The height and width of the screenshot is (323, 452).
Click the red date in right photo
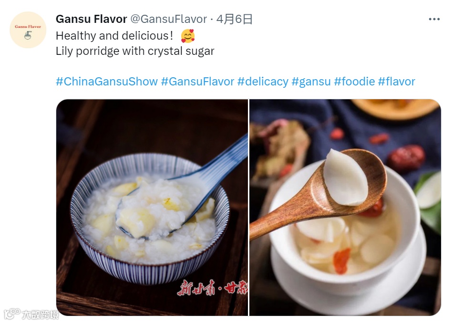406,158
